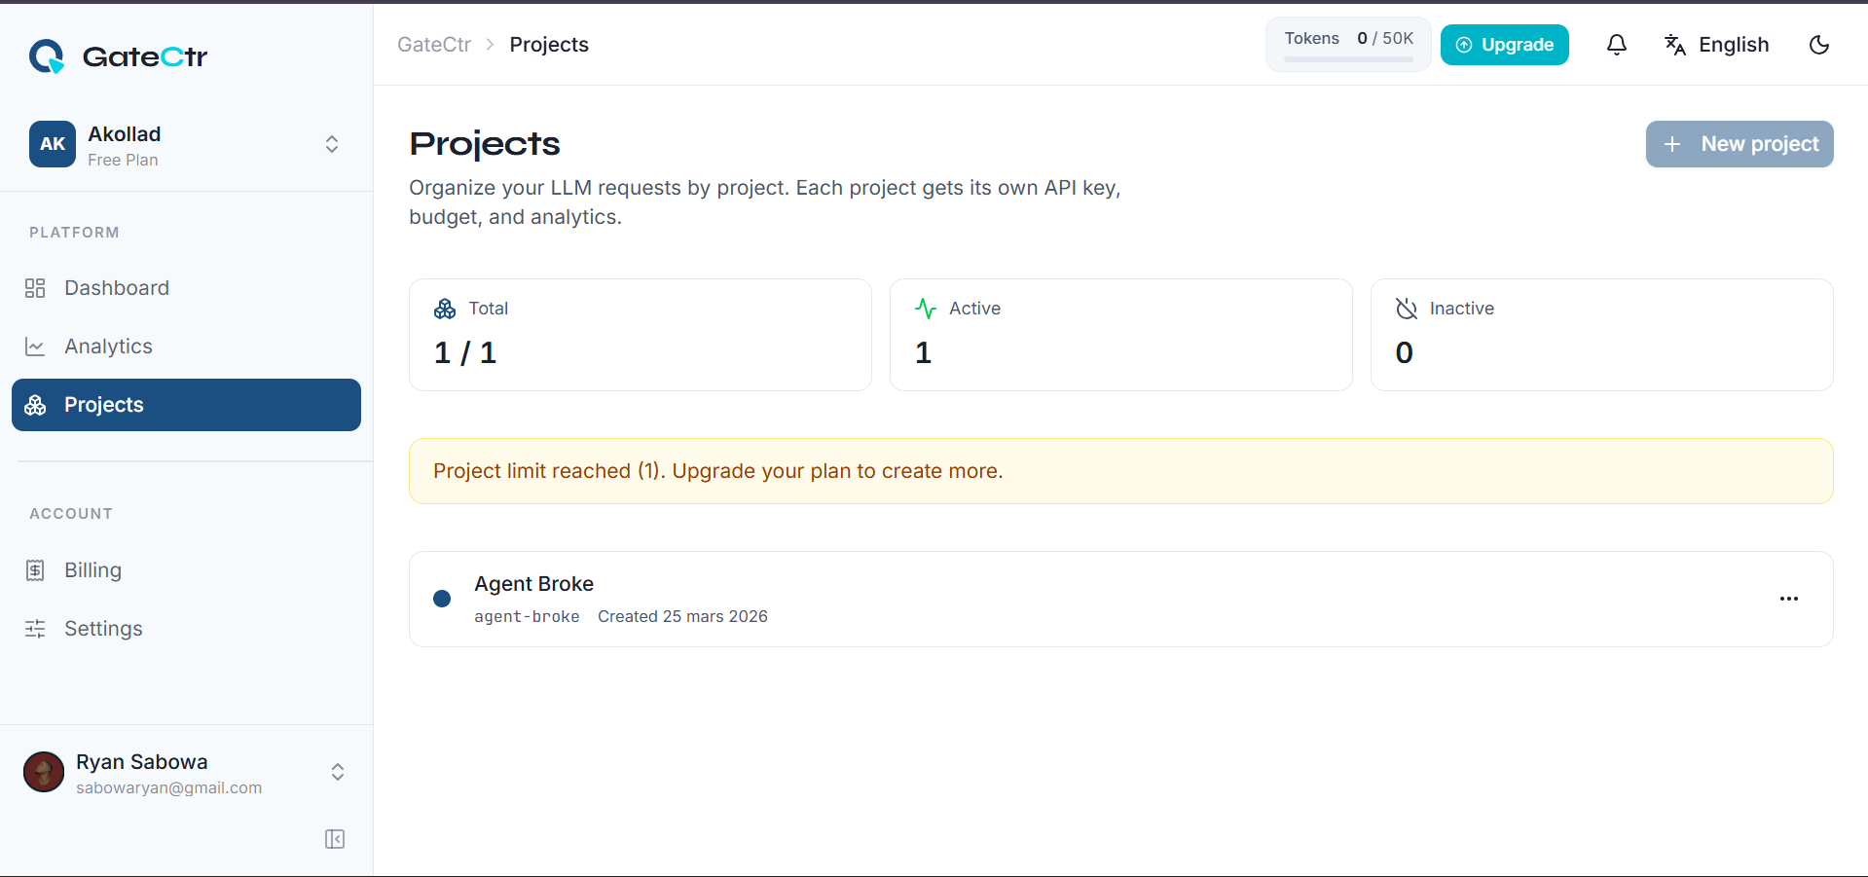The image size is (1868, 877).
Task: Open Analytics page
Action: tap(108, 347)
